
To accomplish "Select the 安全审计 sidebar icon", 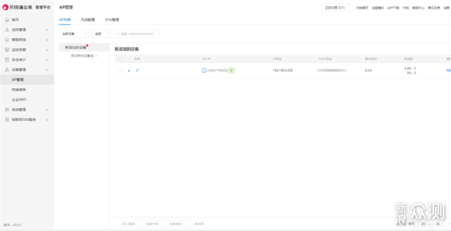I will 7,59.
